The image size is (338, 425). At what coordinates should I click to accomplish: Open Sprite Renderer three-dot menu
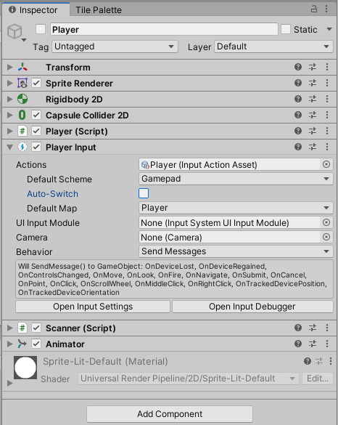click(x=327, y=83)
